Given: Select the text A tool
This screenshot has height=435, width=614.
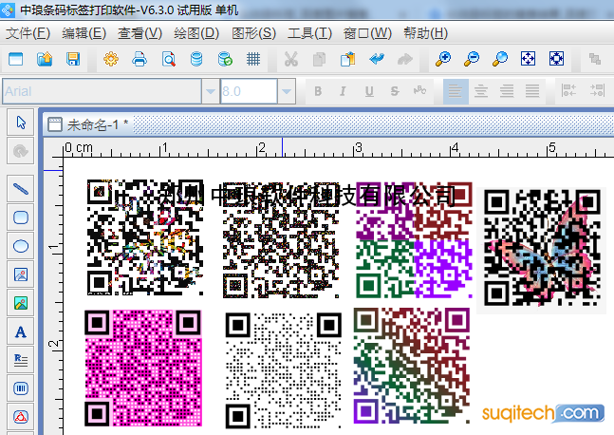Looking at the screenshot, I should [20, 331].
